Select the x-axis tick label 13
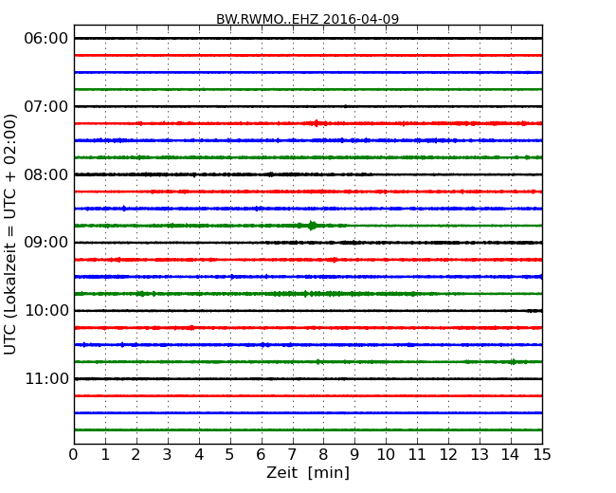The height and width of the screenshot is (493, 616). tap(480, 454)
